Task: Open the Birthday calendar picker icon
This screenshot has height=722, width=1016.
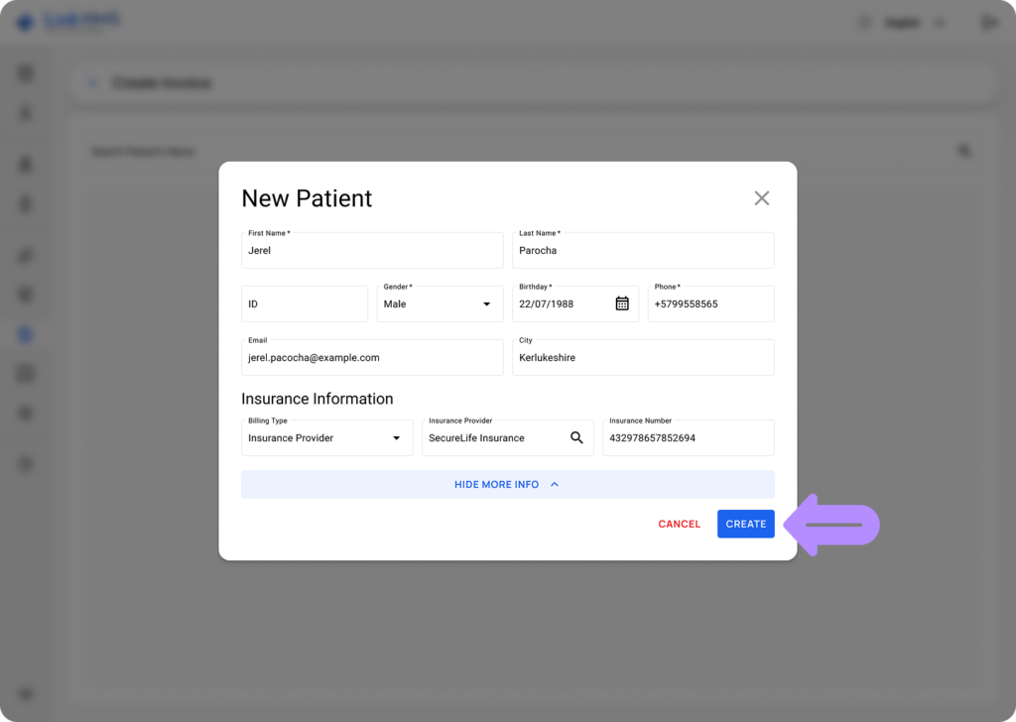Action: pos(622,303)
